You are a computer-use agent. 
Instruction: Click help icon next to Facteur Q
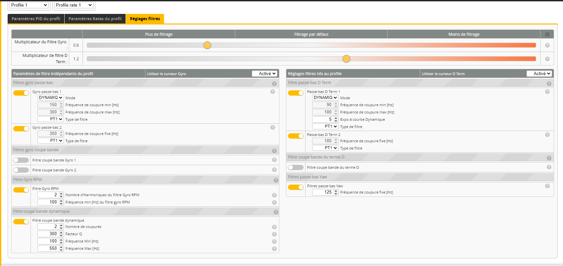[x=274, y=234]
